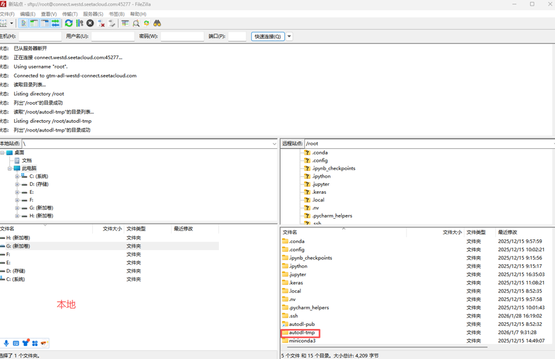Open the 帮助(H) menu

pos(138,14)
